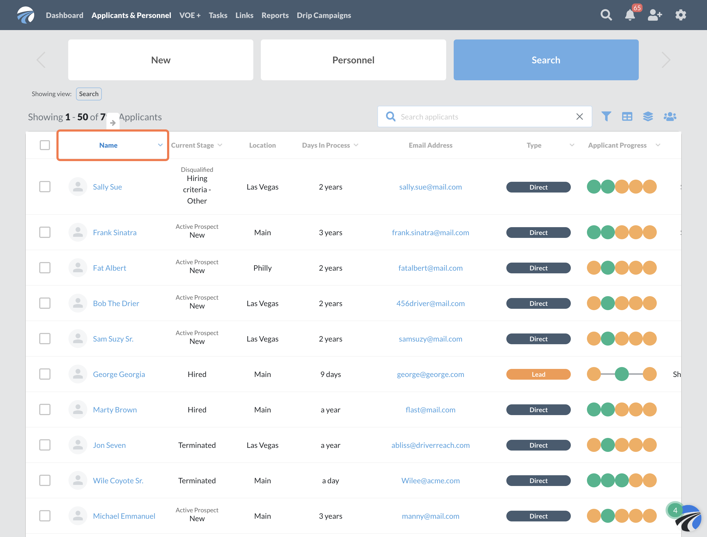Check the box for Sally Sue
Image resolution: width=707 pixels, height=537 pixels.
pyautogui.click(x=45, y=187)
